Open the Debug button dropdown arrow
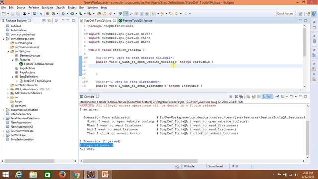The width and height of the screenshot is (318, 179). point(67,14)
